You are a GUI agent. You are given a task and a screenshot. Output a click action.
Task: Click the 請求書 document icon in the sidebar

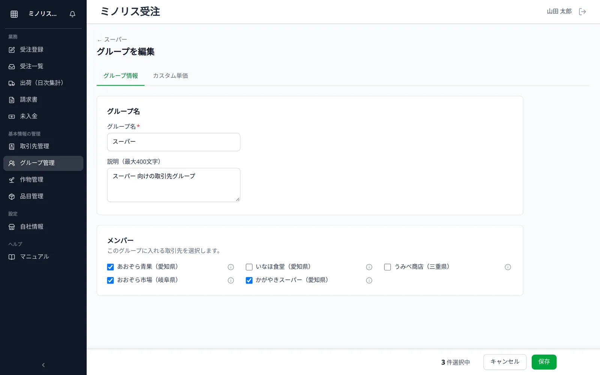coord(12,100)
